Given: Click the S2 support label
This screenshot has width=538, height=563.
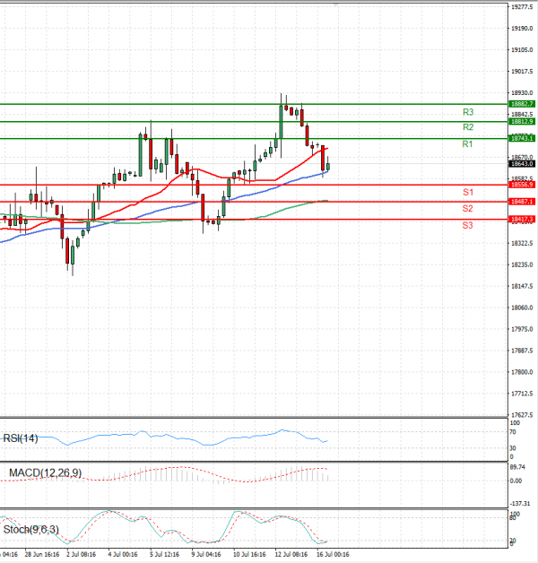Looking at the screenshot, I should pyautogui.click(x=467, y=209).
